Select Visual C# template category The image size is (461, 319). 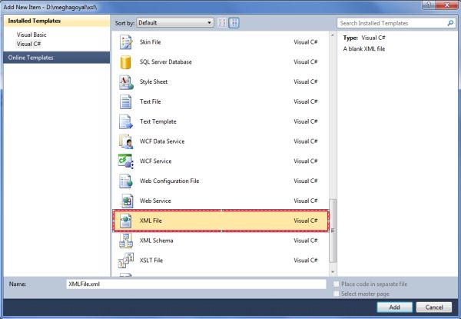point(29,44)
